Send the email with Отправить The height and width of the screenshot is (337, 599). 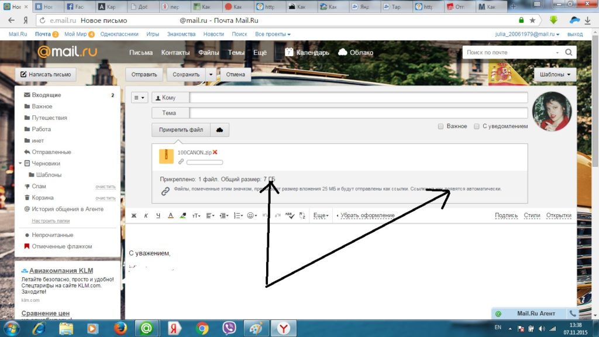coord(144,74)
